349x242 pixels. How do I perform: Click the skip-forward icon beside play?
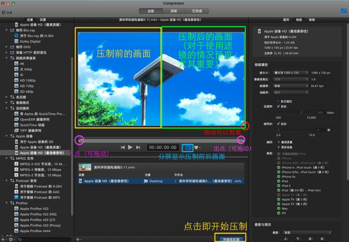pyautogui.click(x=138, y=147)
